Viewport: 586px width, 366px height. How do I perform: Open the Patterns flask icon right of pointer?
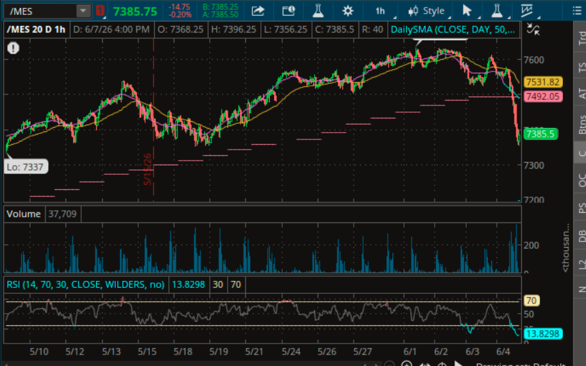click(x=497, y=11)
